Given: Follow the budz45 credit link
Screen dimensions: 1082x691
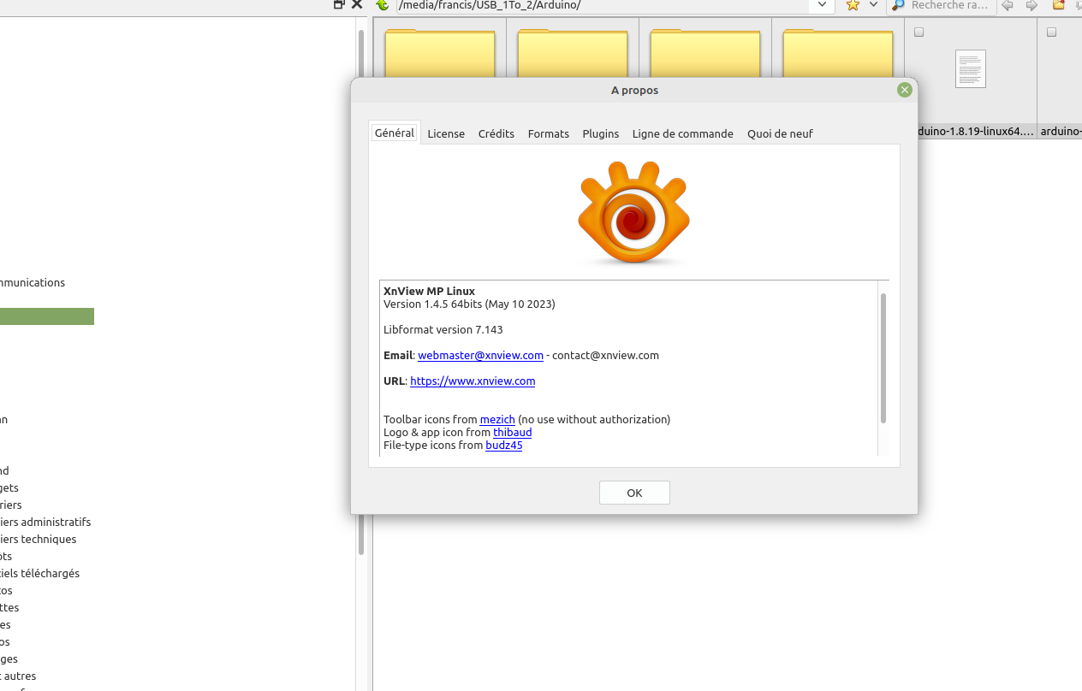Looking at the screenshot, I should pyautogui.click(x=503, y=445).
